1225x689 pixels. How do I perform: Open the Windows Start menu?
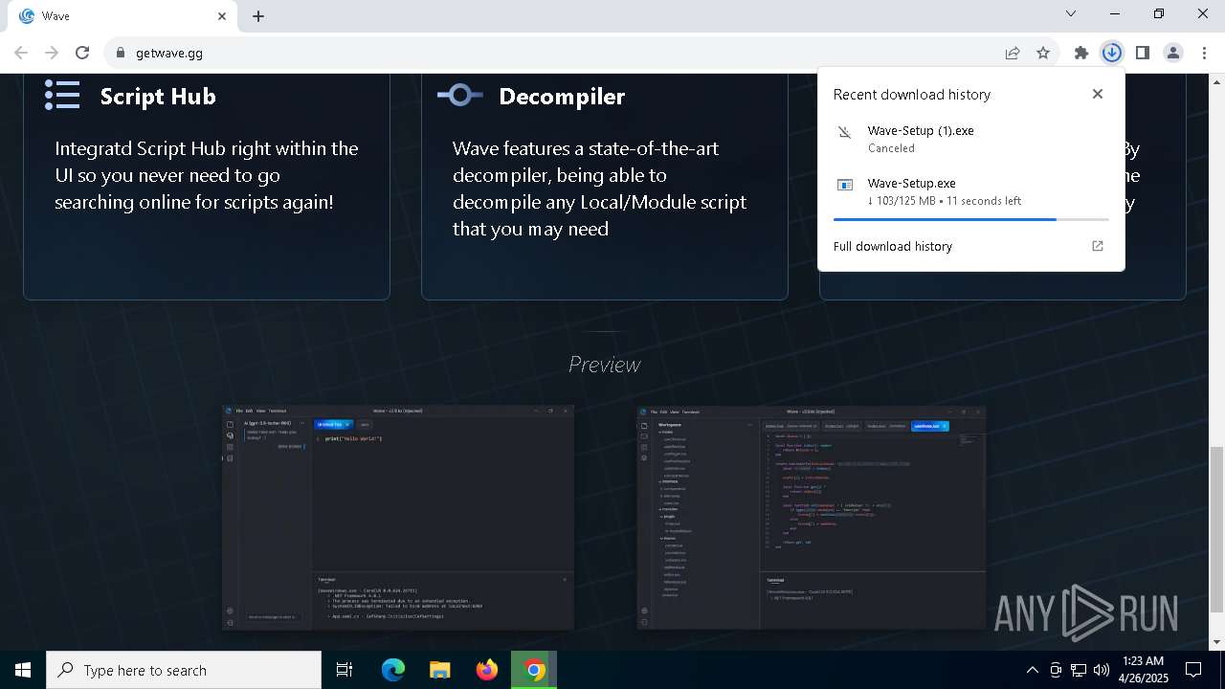click(x=23, y=670)
